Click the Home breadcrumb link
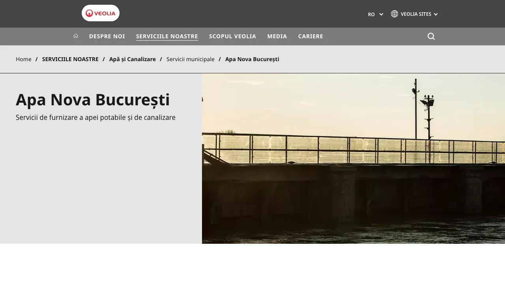This screenshot has width=505, height=284. pyautogui.click(x=24, y=59)
